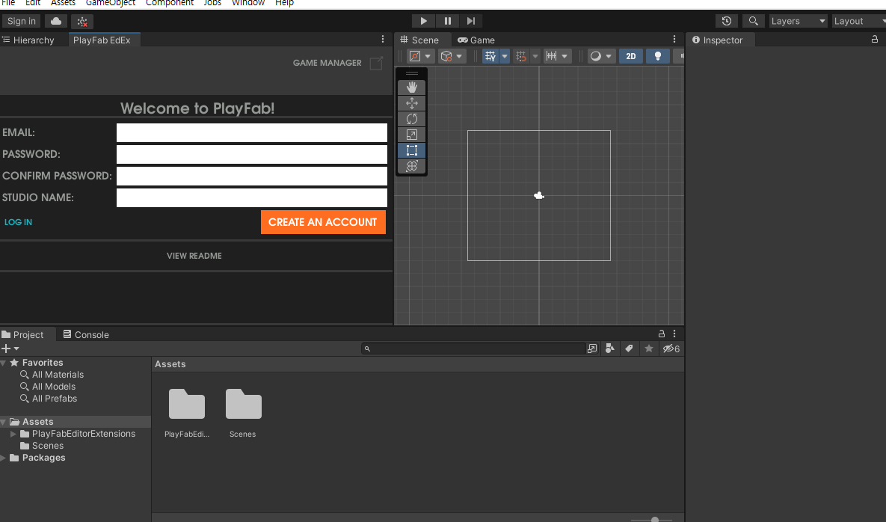Image resolution: width=886 pixels, height=522 pixels.
Task: Open Unity Cloud services icon
Action: tap(56, 21)
